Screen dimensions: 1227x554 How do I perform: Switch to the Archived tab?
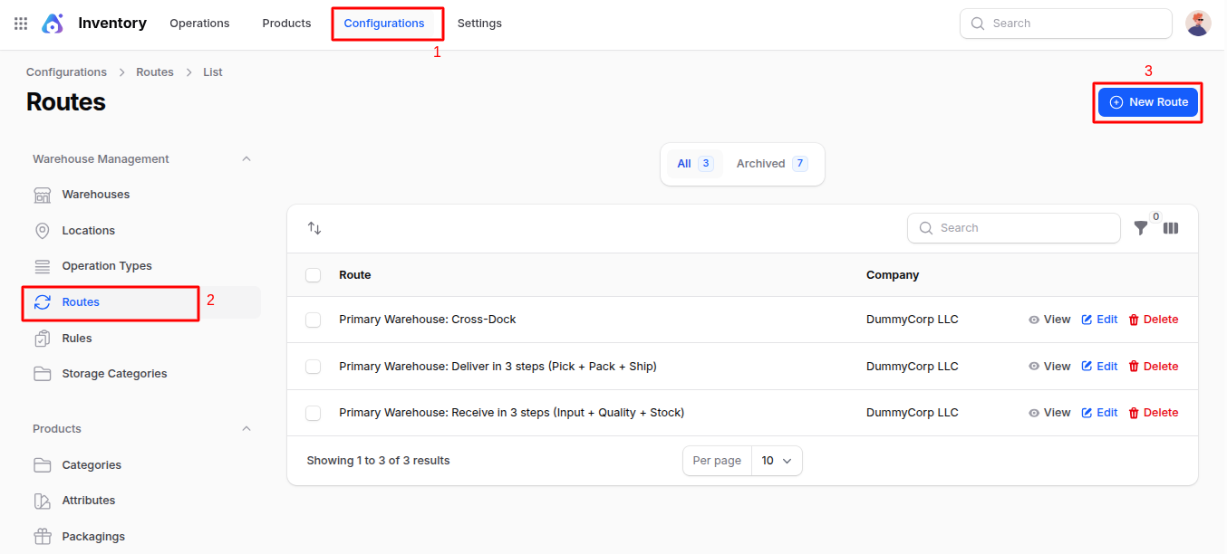click(771, 164)
